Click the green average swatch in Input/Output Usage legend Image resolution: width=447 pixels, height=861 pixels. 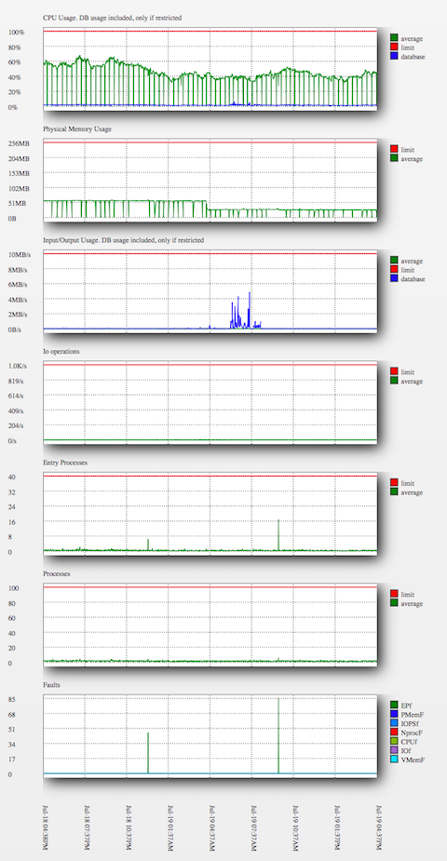[394, 261]
